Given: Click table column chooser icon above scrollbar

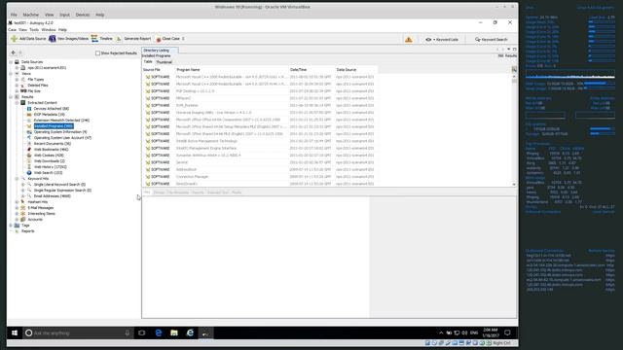Looking at the screenshot, I should pos(514,69).
